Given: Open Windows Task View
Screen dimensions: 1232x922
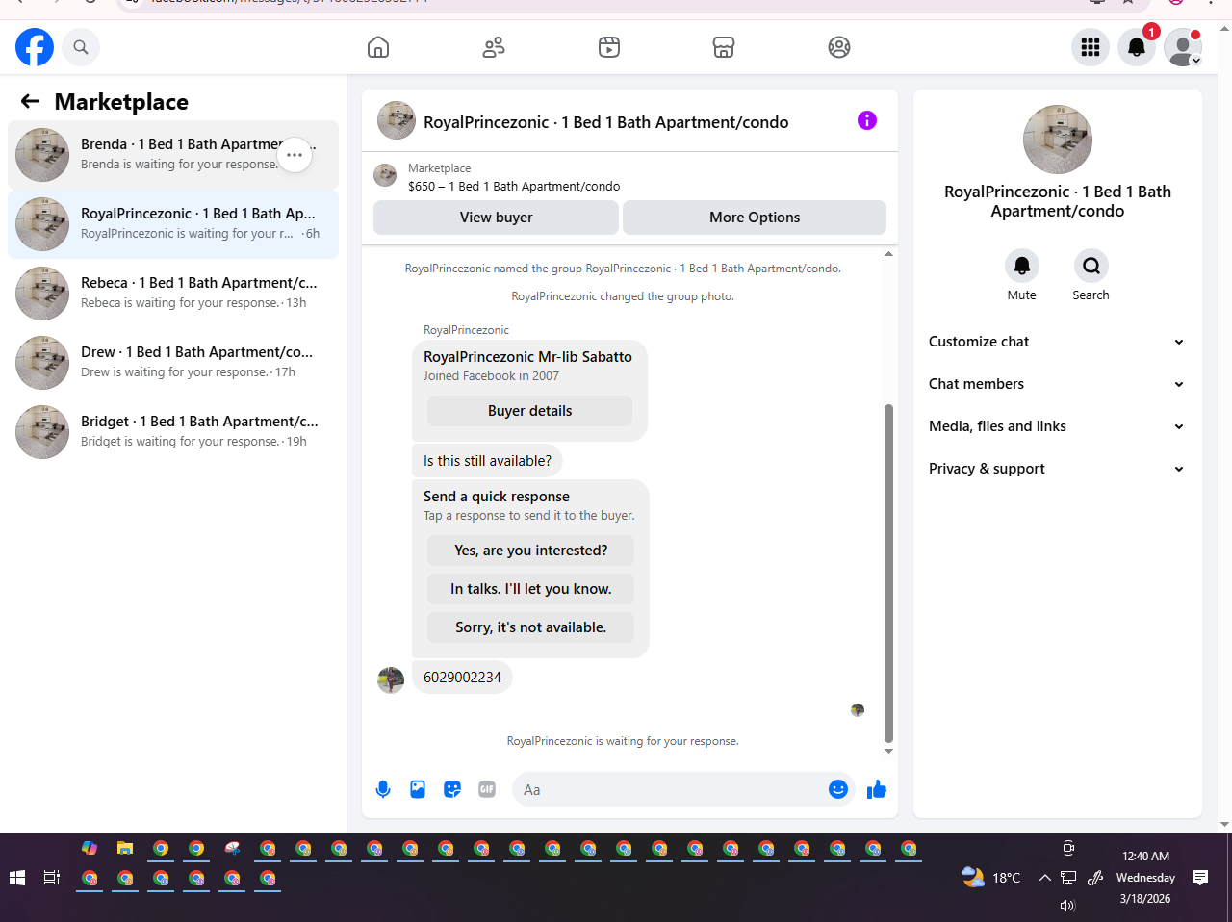Looking at the screenshot, I should 52,878.
